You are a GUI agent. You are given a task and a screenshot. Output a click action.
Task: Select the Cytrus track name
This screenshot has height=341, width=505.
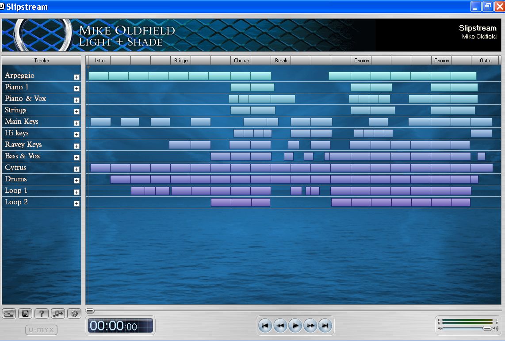point(15,168)
